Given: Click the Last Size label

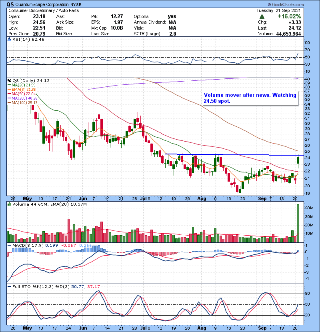Looking at the screenshot, I should 100,34.
